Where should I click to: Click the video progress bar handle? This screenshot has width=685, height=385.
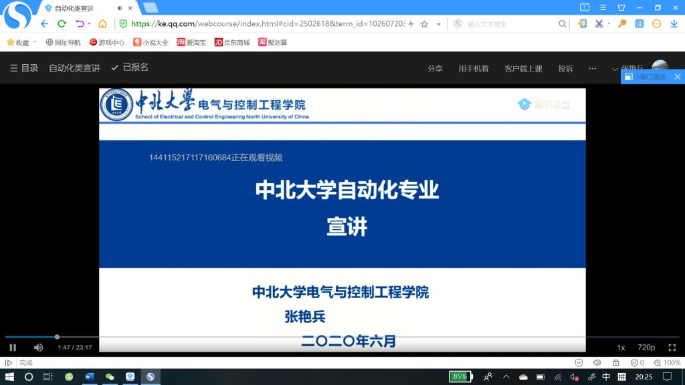[x=57, y=337]
